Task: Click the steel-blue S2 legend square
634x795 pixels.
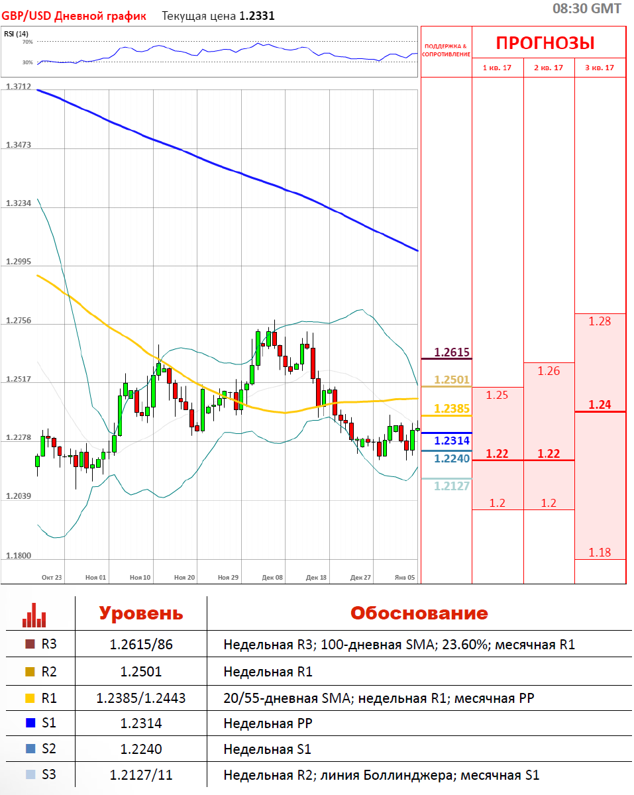Action: click(x=29, y=749)
